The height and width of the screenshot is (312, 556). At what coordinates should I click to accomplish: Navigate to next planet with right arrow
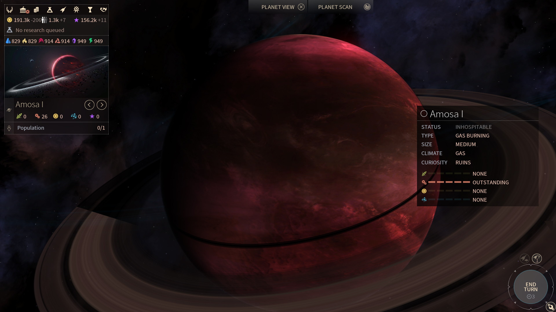(101, 104)
